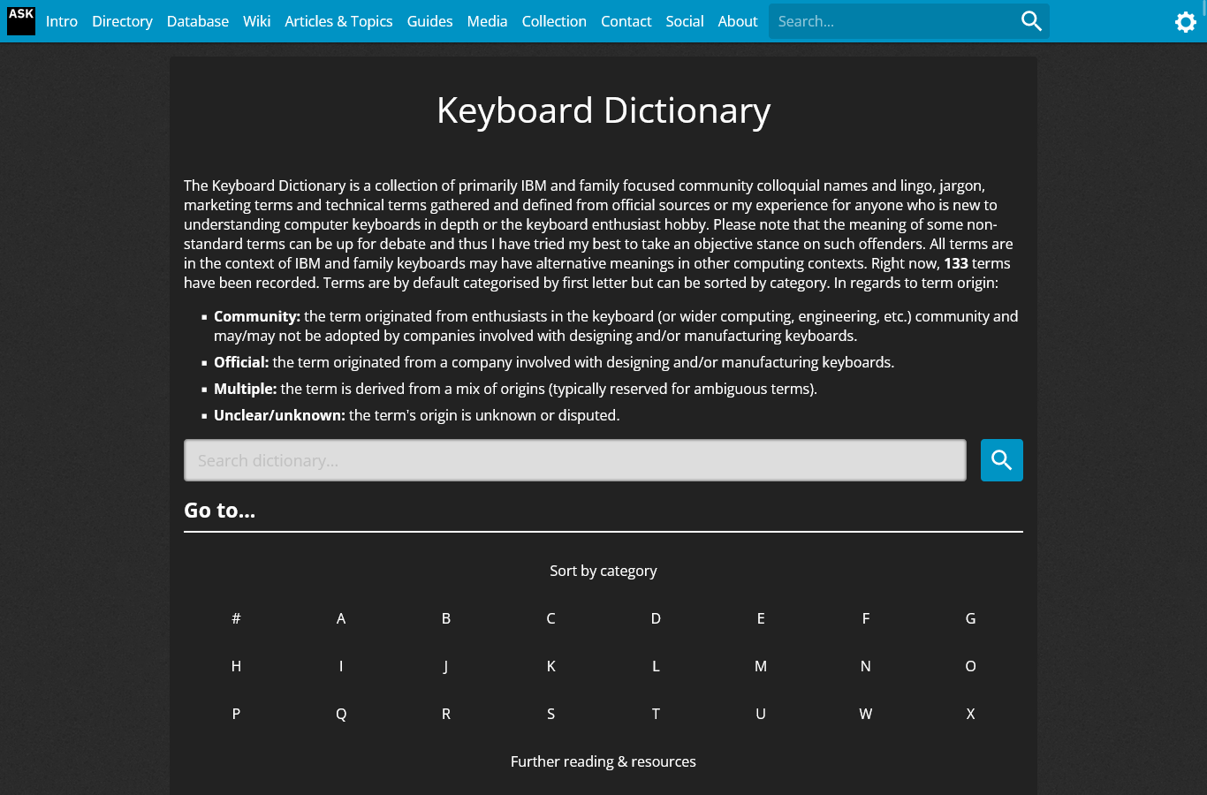Jump to letter C terms
Viewport: 1207px width, 795px height.
(x=550, y=618)
